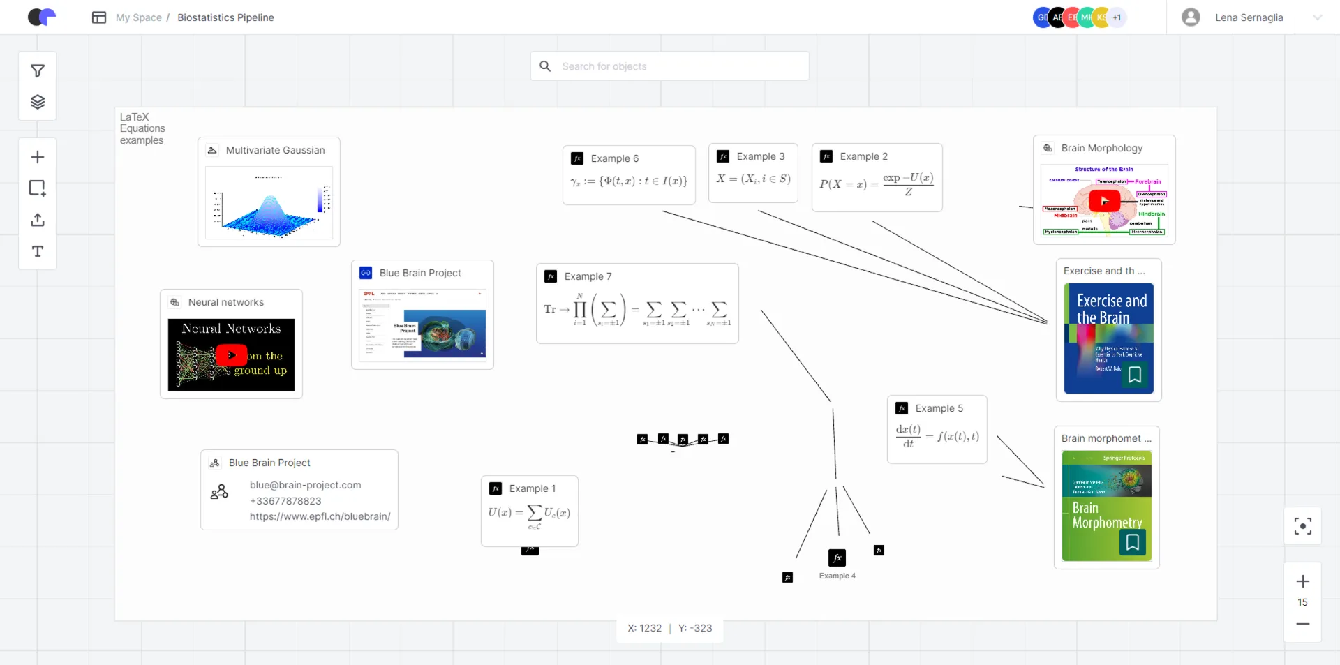1340x665 pixels.
Task: Expand the user account dropdown chevron
Action: point(1317,17)
